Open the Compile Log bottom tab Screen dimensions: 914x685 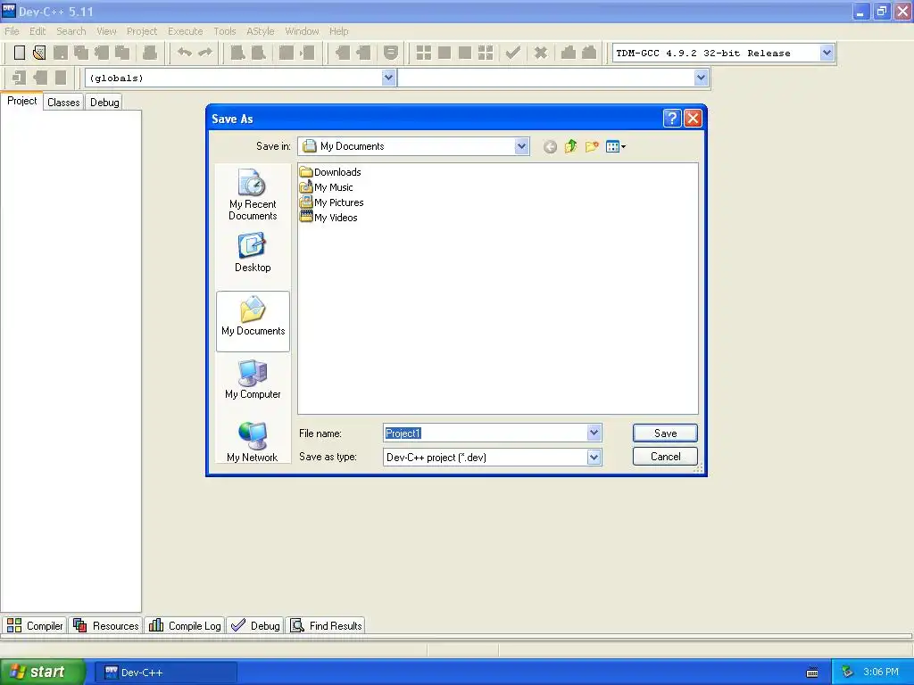coord(185,625)
